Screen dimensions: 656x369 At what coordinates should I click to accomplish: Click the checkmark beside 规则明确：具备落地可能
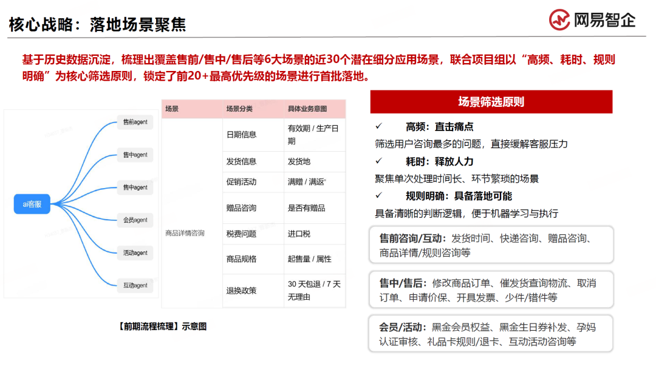pyautogui.click(x=378, y=195)
